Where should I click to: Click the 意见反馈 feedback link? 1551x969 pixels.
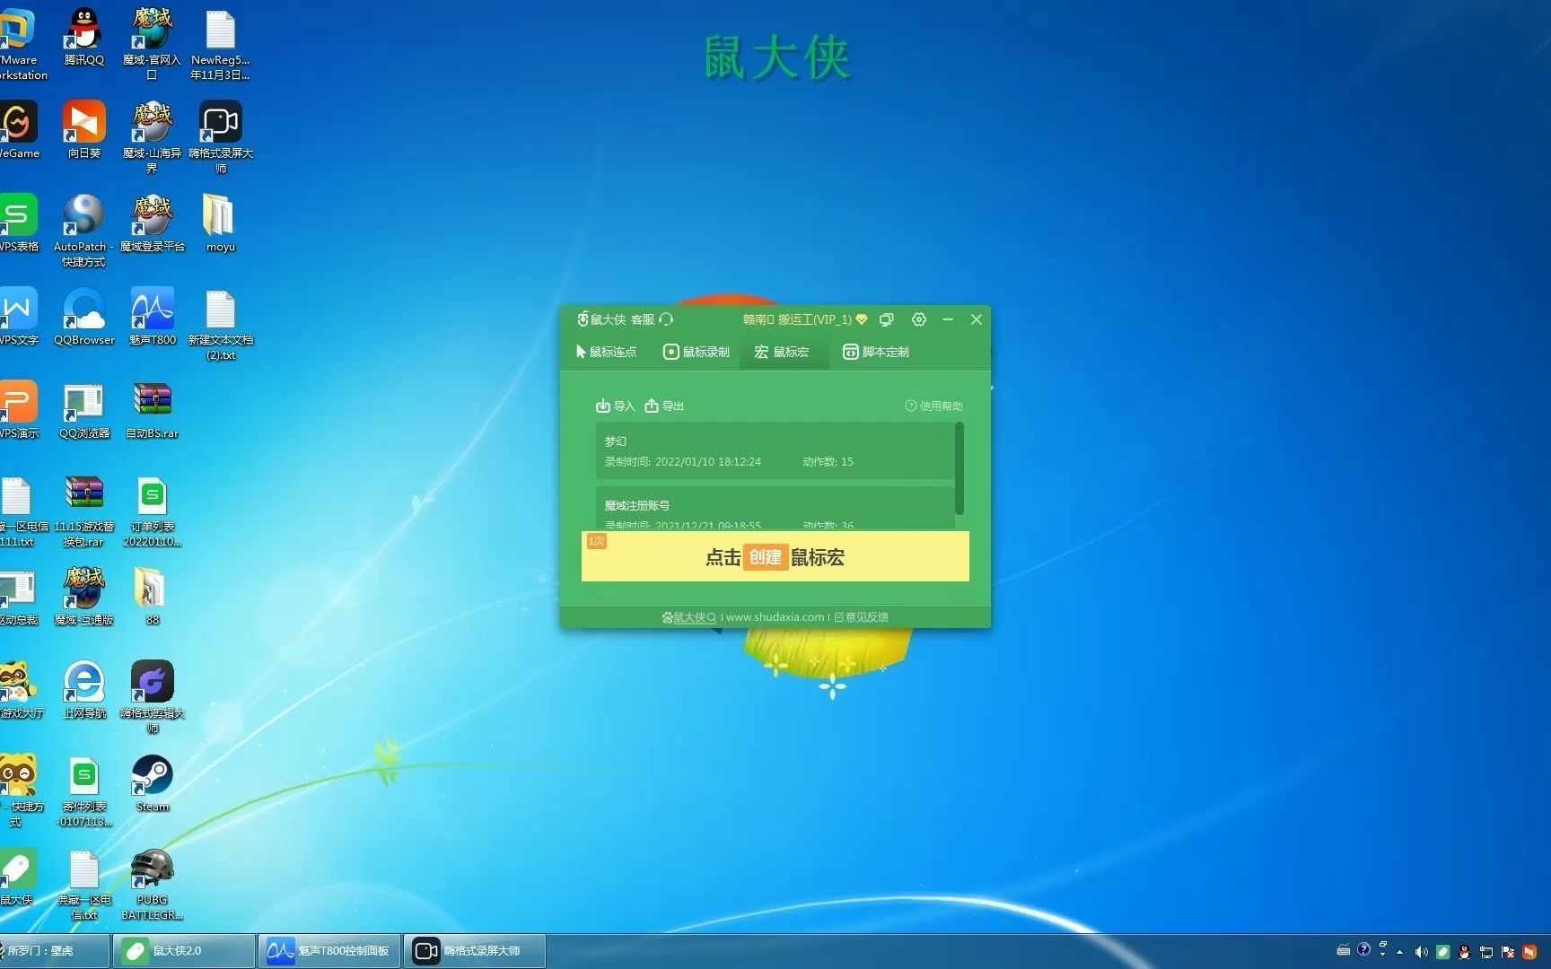[x=861, y=617]
